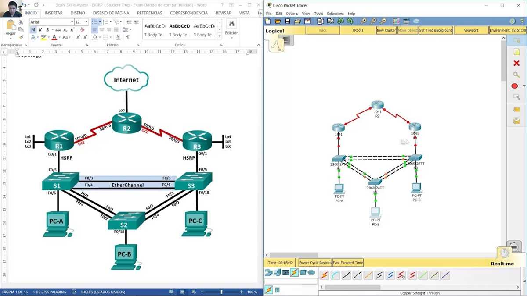This screenshot has width=527, height=296.
Task: Choose Console cable connection
Action: [x=335, y=275]
